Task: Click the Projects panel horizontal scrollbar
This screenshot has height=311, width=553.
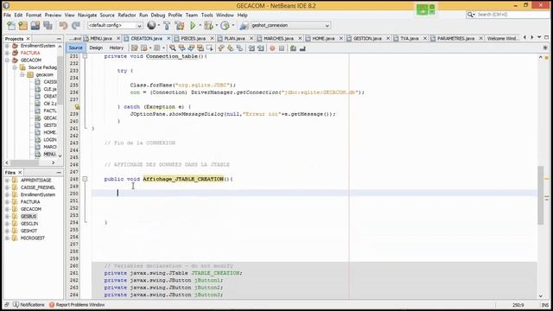Action: point(24,162)
